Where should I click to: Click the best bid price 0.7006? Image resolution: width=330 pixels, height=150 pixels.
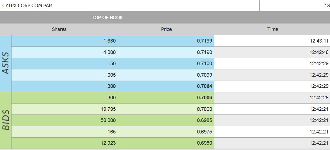click(205, 98)
